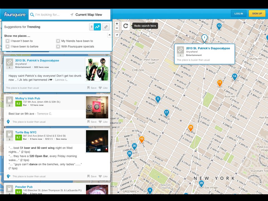268x201 pixels.
Task: Select orange map pin number 25
Action: coord(191,128)
